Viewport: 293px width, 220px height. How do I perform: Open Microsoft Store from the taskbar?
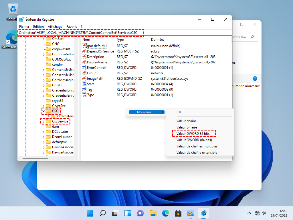pos(178,213)
